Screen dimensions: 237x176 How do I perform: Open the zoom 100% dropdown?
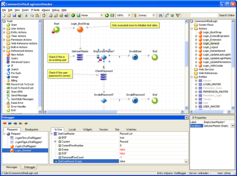pos(129,15)
